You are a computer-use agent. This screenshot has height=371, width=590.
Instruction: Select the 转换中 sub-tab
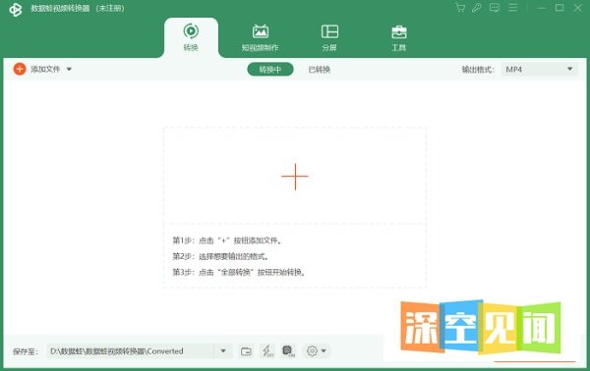pyautogui.click(x=270, y=70)
